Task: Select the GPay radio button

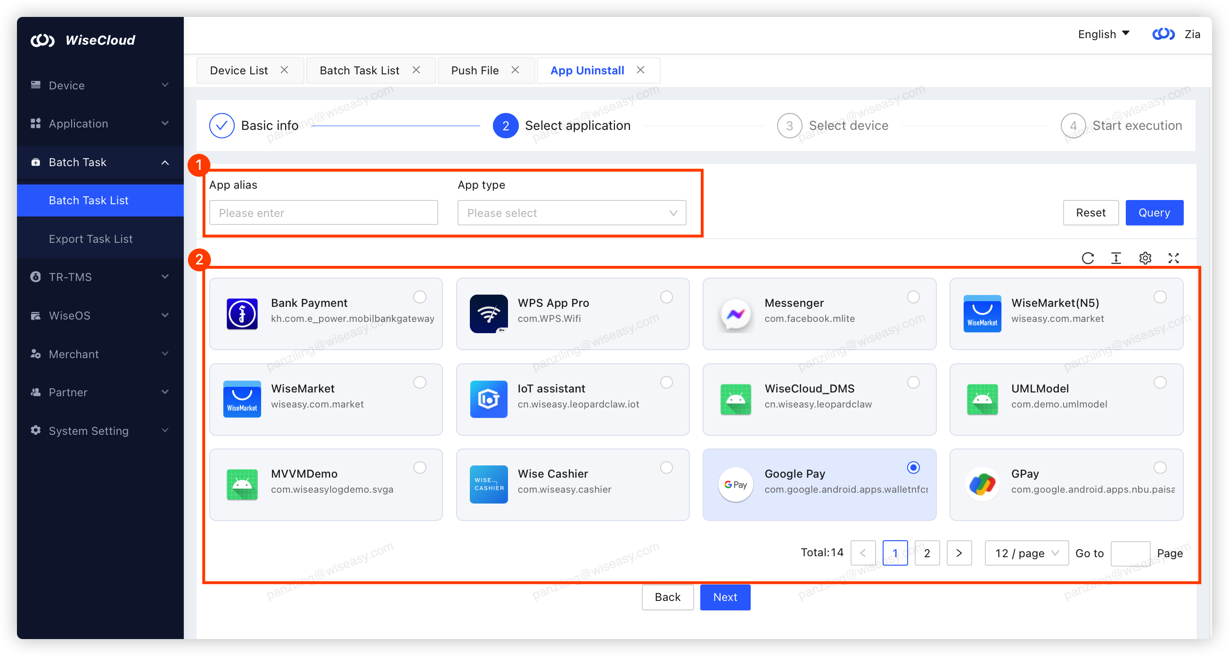Action: [x=1160, y=467]
